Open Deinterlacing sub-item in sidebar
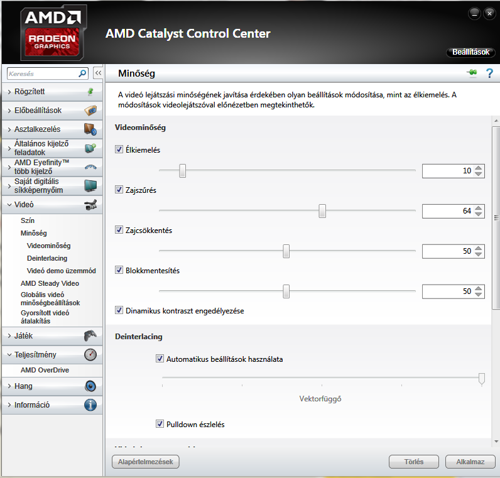 47,258
